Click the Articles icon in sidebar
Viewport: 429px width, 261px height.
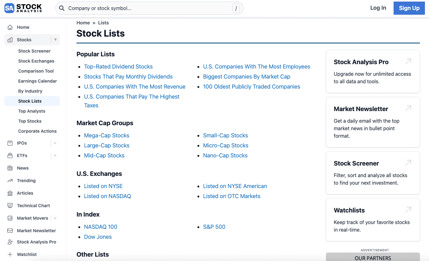pyautogui.click(x=9, y=193)
